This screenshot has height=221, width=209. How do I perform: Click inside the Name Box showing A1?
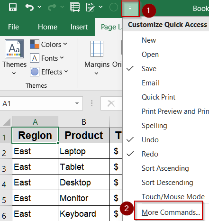[x=36, y=103]
